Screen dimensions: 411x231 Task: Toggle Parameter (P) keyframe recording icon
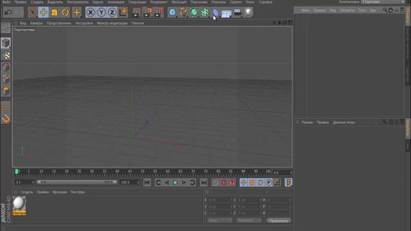[x=268, y=182]
